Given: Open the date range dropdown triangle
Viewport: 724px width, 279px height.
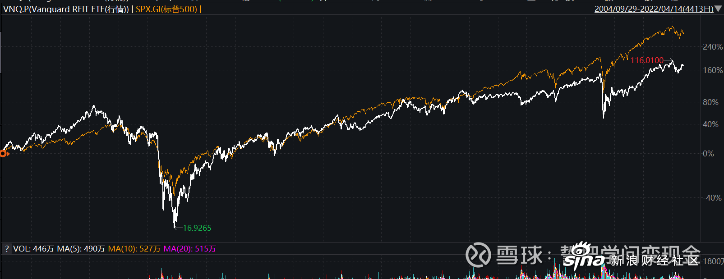Looking at the screenshot, I should pos(719,9).
